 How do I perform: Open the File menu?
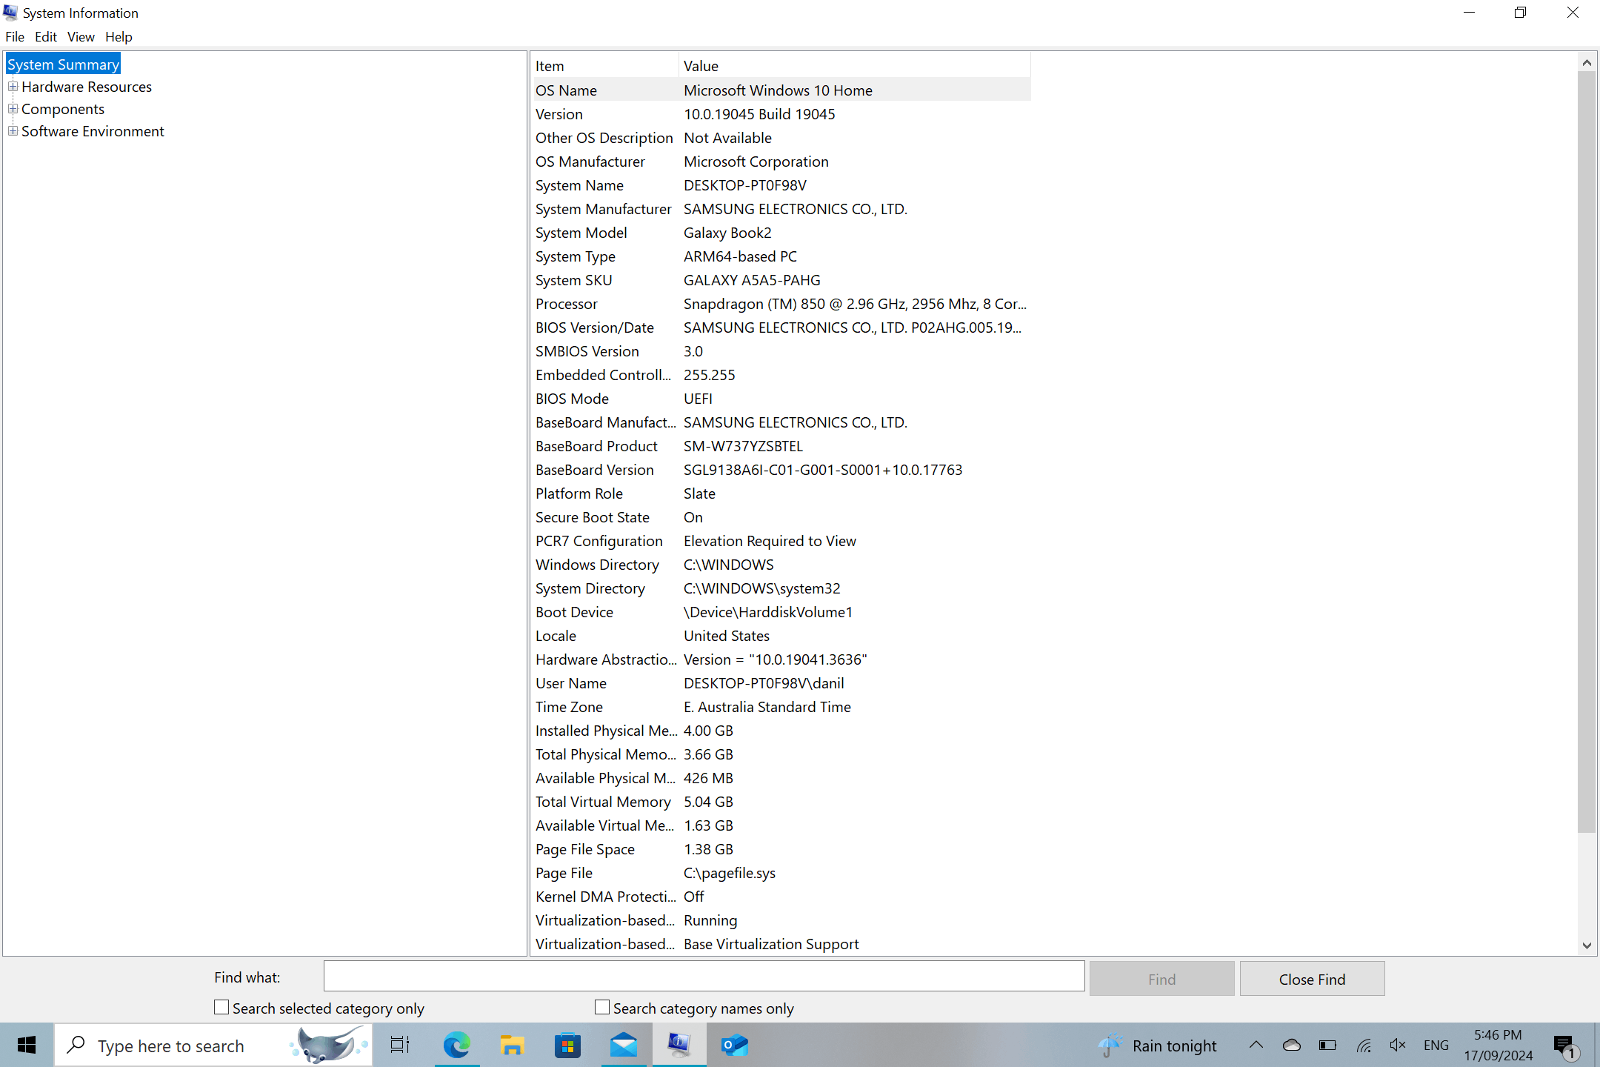coord(15,36)
